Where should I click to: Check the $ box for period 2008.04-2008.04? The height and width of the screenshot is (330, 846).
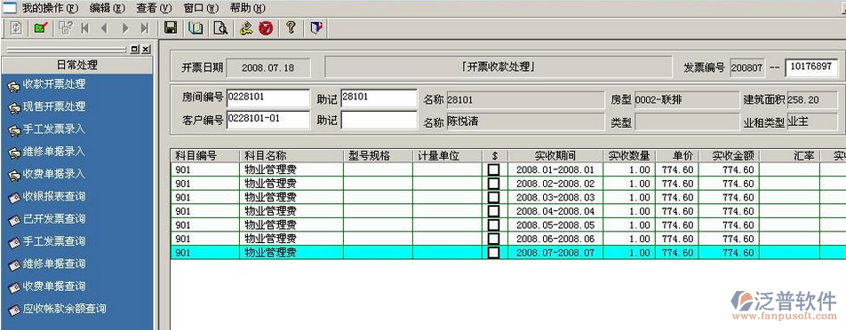pos(494,211)
